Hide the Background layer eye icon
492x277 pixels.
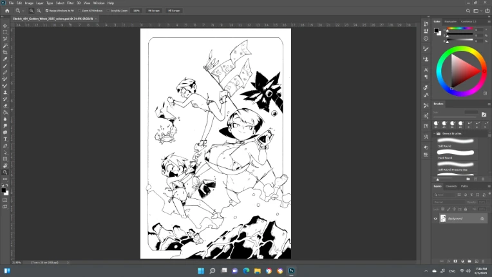tap(435, 218)
